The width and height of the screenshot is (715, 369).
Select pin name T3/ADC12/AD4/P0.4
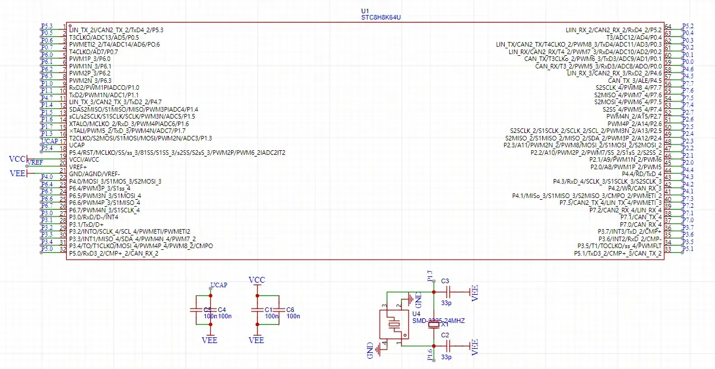[x=634, y=37]
